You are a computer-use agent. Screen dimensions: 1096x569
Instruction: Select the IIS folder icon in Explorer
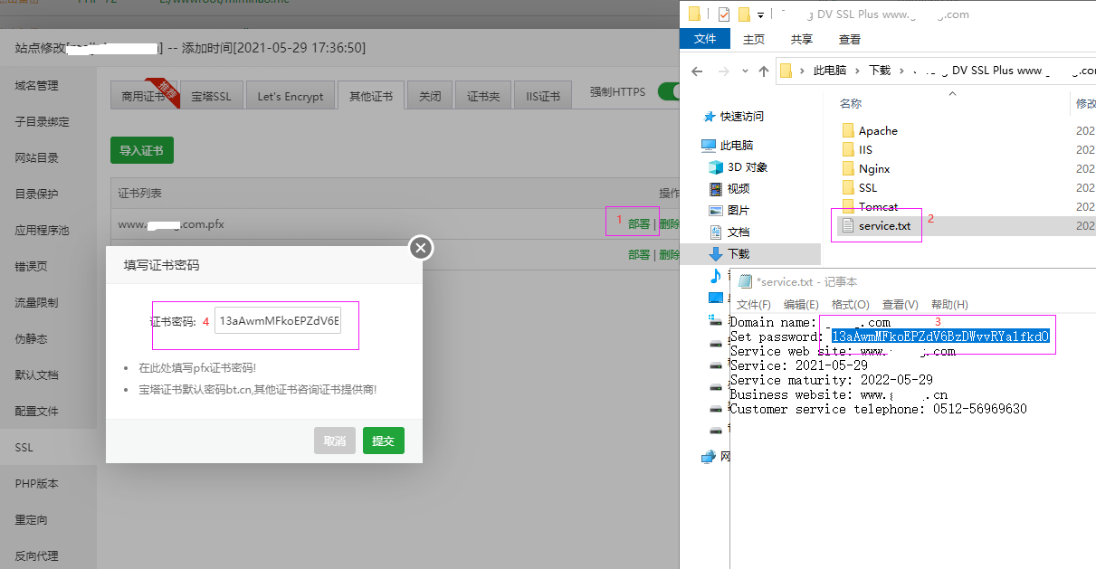(848, 149)
